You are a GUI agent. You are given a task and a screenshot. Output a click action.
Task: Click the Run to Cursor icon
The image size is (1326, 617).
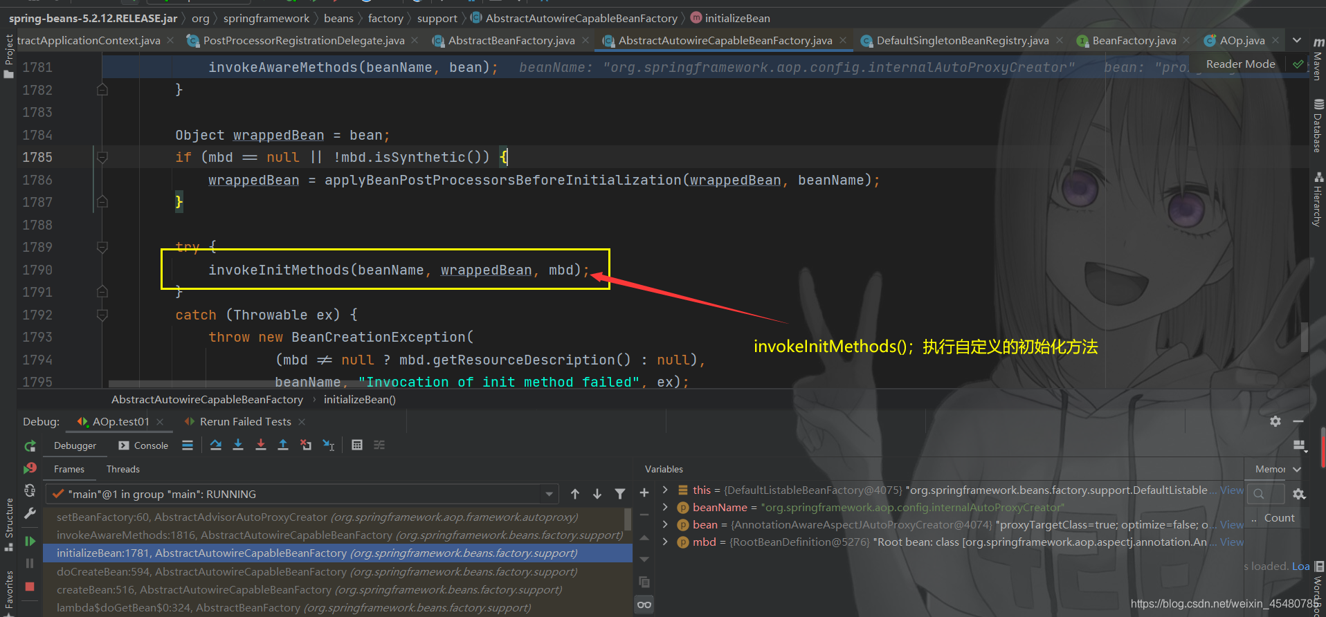click(329, 445)
